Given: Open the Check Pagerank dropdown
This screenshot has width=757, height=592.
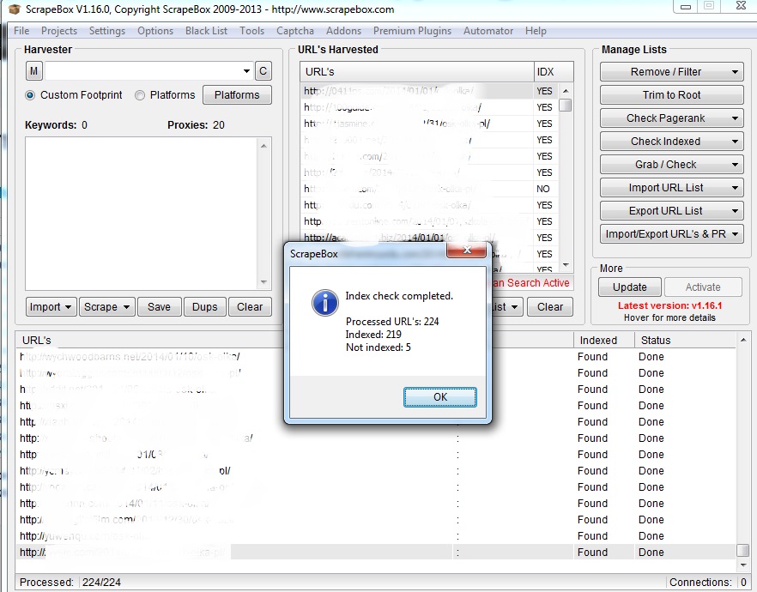Looking at the screenshot, I should click(671, 118).
